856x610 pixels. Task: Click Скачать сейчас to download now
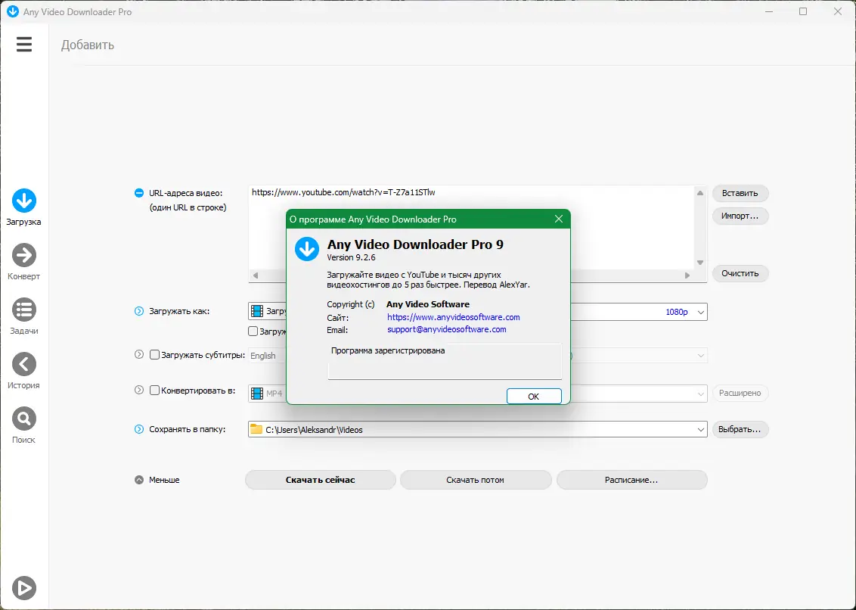pos(321,480)
